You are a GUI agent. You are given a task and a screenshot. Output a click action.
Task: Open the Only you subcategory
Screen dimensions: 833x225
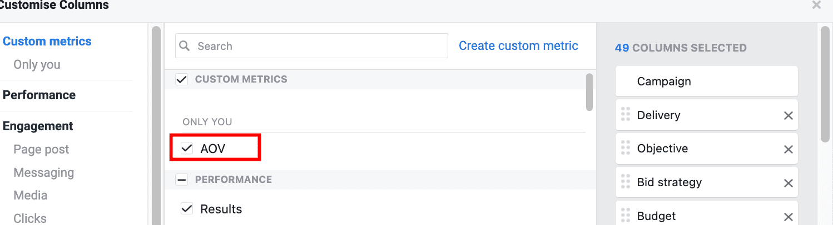pos(37,64)
